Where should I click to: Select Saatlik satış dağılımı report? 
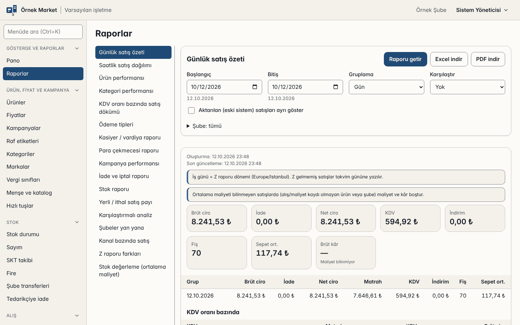coord(133,65)
